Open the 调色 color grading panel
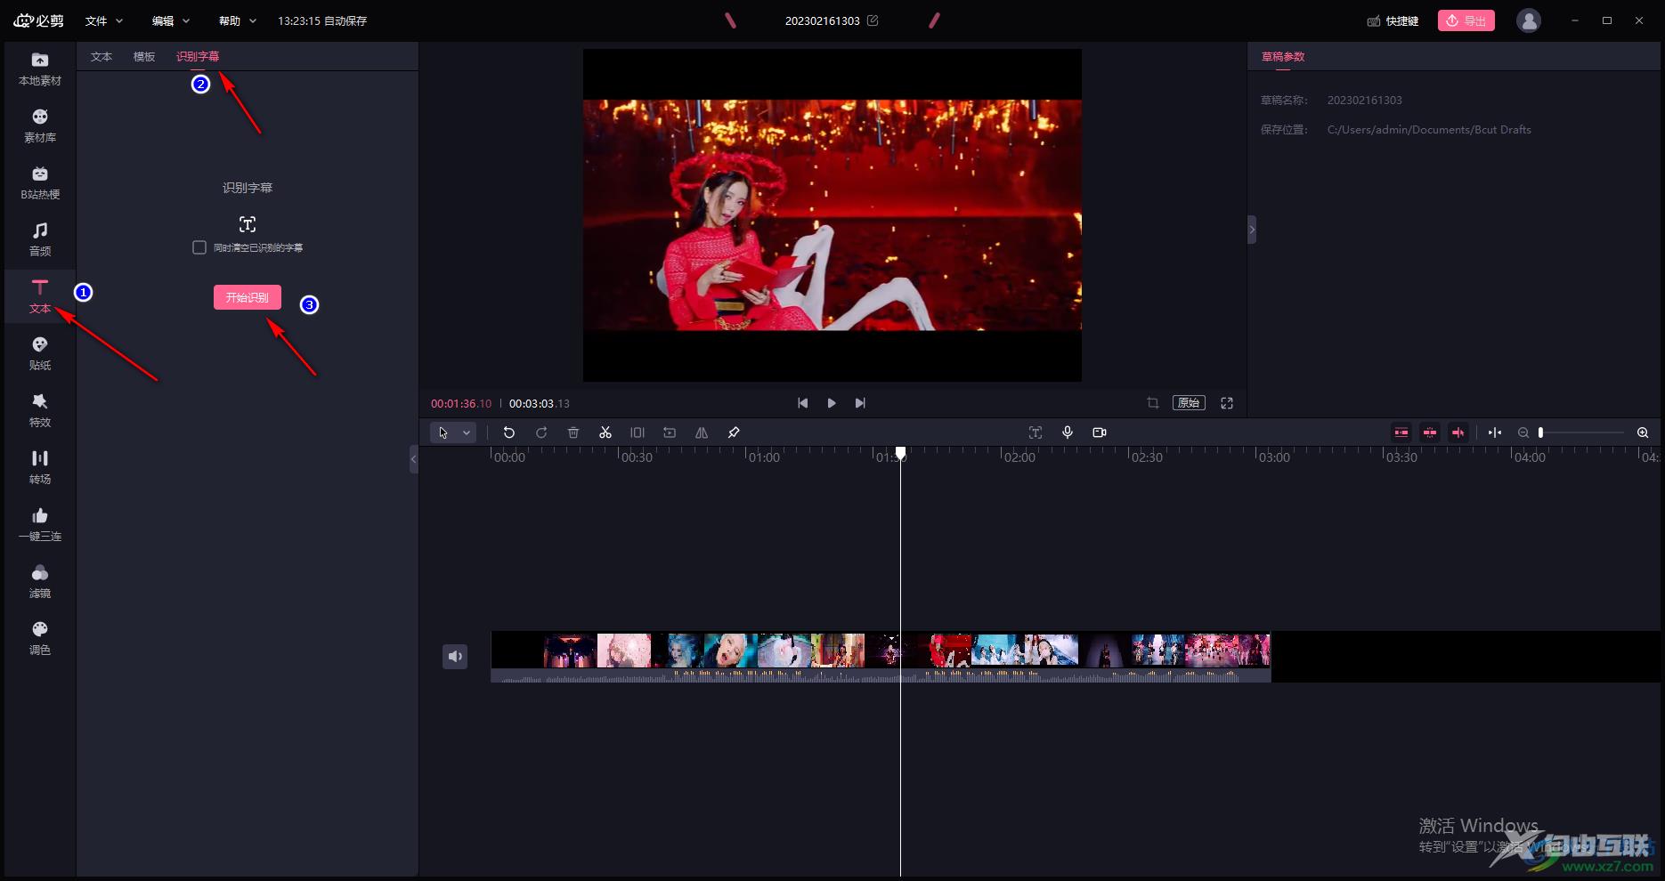 40,638
